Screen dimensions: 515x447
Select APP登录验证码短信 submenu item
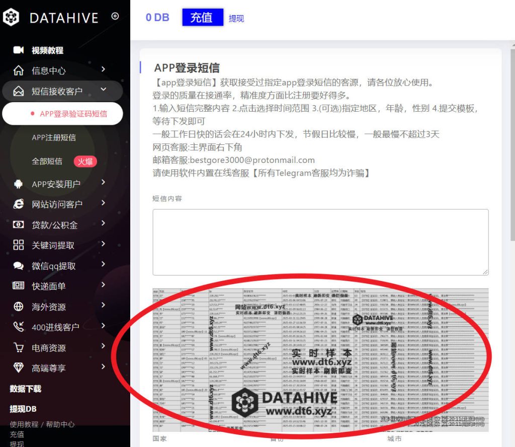[62, 114]
